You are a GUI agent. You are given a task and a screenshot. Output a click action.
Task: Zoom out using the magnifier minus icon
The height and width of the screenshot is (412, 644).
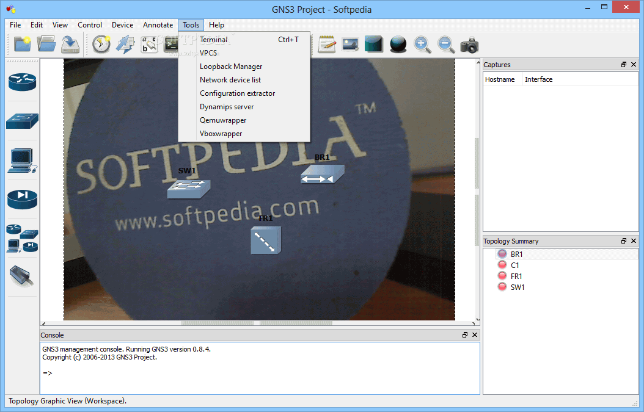coord(446,45)
